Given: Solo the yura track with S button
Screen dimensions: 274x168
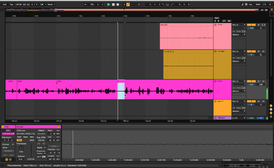Looking at the screenshot, I should tap(258, 81).
